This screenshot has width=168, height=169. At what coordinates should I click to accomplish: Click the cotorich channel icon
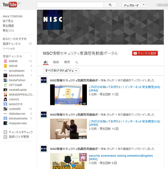tap(5, 99)
